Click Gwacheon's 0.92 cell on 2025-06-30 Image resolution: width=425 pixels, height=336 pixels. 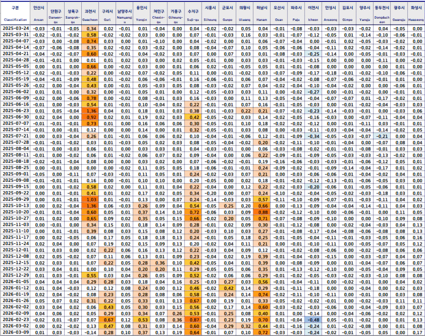tap(90, 117)
